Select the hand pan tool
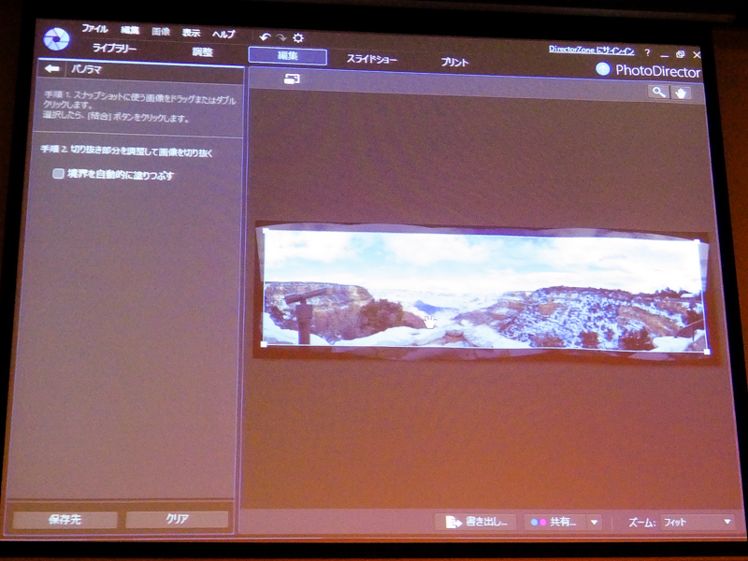Image resolution: width=748 pixels, height=561 pixels. coord(681,93)
